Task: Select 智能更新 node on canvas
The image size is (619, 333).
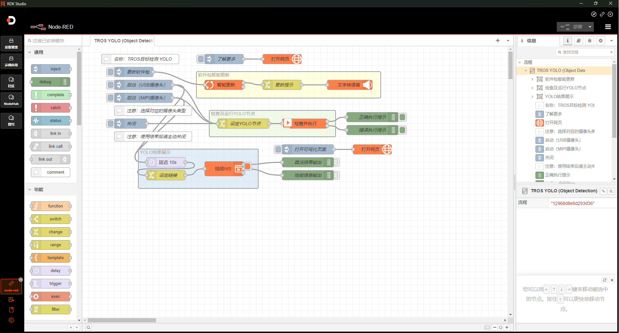Action: click(x=224, y=85)
